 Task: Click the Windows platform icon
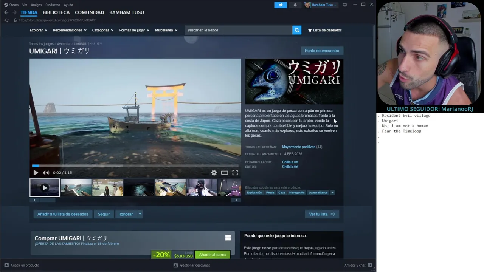(228, 238)
